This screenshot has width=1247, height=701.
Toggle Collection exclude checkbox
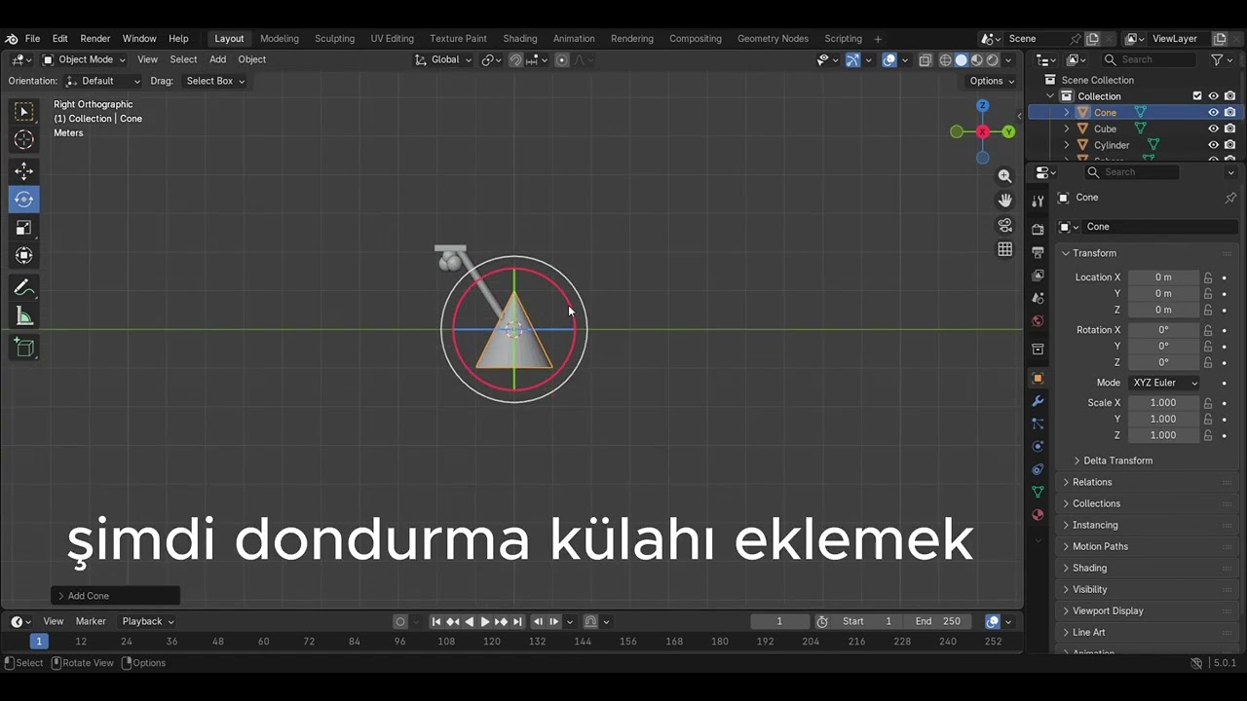click(1197, 96)
